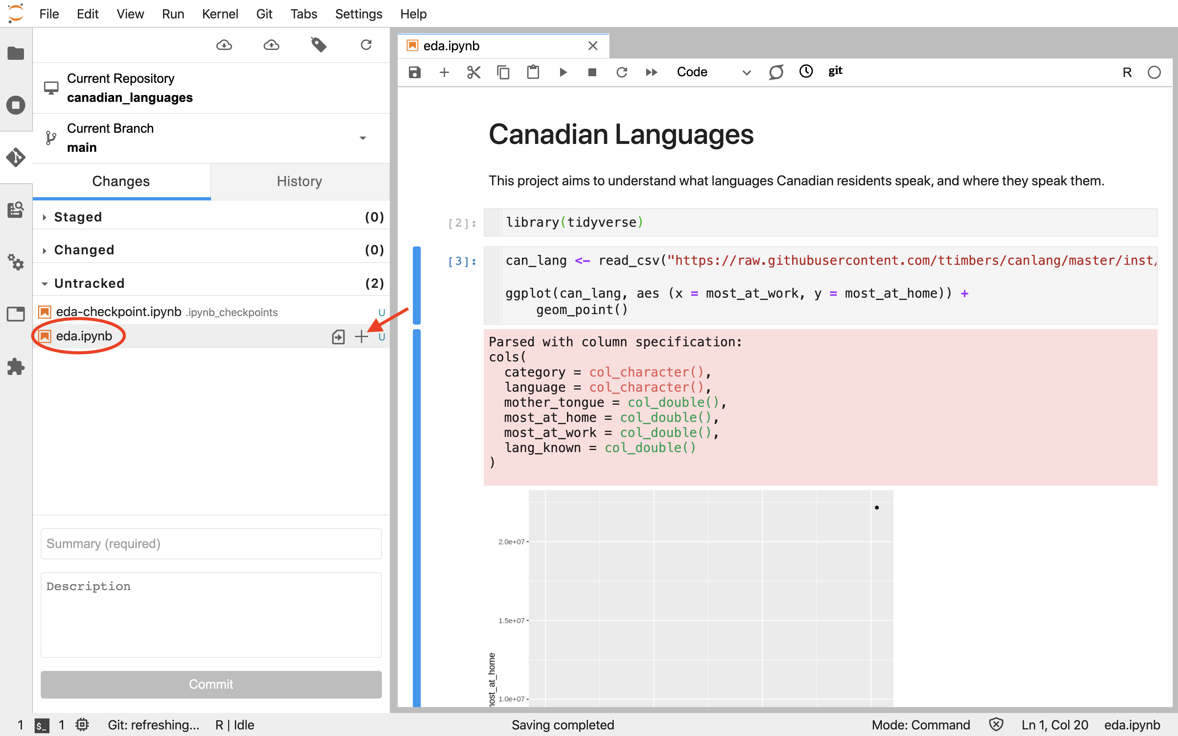Click the Canadian Languages heading cell

click(621, 134)
